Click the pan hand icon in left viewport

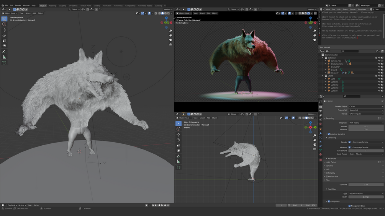[170, 35]
